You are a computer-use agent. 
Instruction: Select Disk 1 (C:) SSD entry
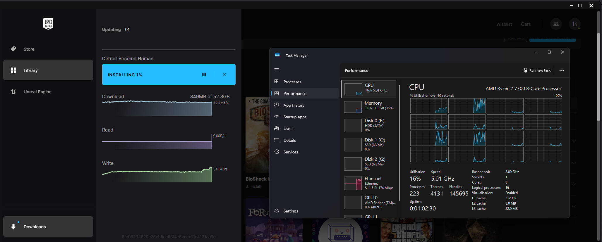click(368, 145)
